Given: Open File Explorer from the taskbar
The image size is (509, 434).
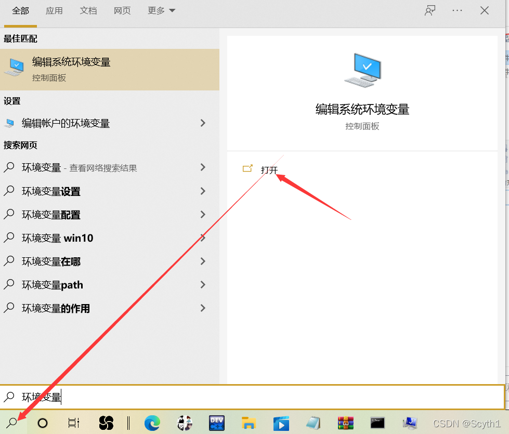Looking at the screenshot, I should pyautogui.click(x=249, y=423).
